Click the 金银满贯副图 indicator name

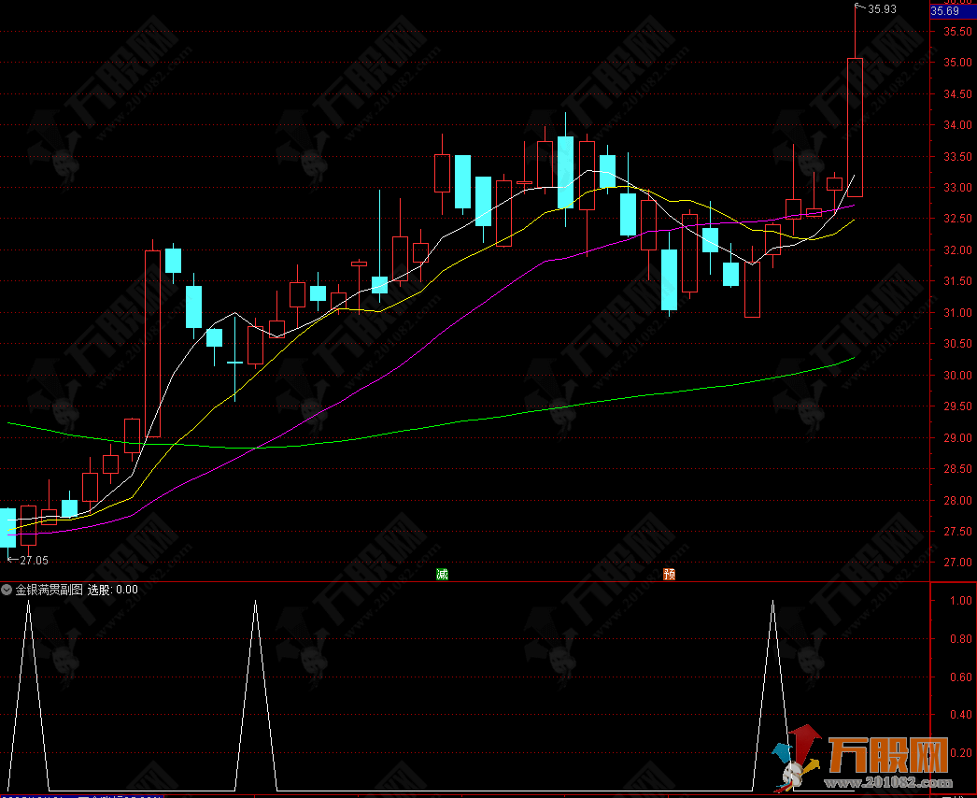(x=49, y=590)
